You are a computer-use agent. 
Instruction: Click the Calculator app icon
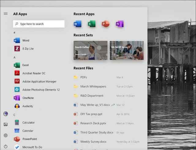(17, 122)
